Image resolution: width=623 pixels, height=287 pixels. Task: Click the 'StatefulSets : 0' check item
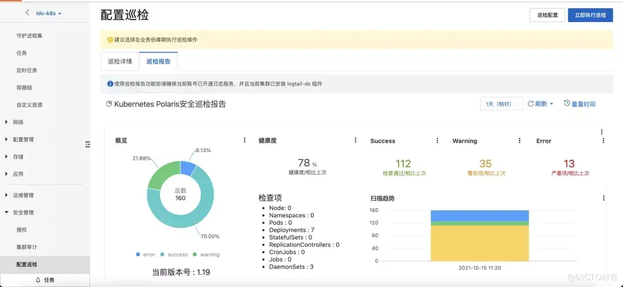point(290,237)
